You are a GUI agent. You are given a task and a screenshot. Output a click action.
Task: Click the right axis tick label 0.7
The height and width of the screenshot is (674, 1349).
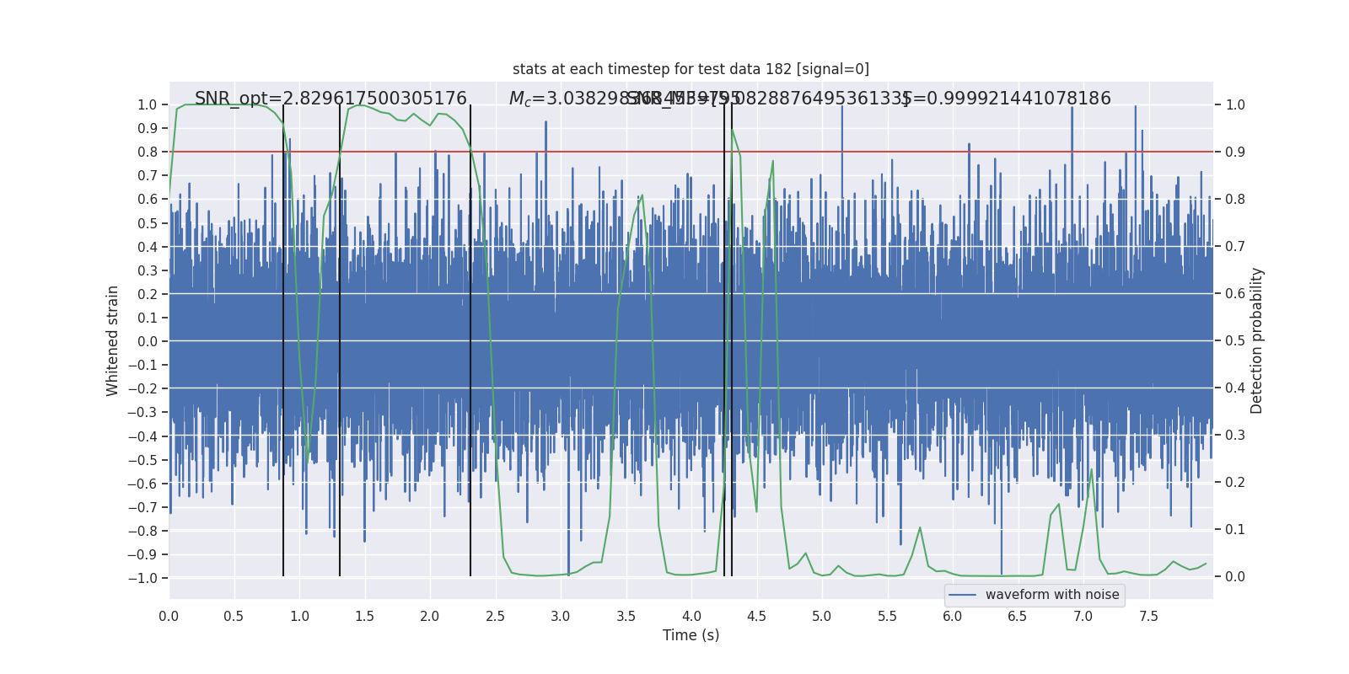tap(1235, 247)
